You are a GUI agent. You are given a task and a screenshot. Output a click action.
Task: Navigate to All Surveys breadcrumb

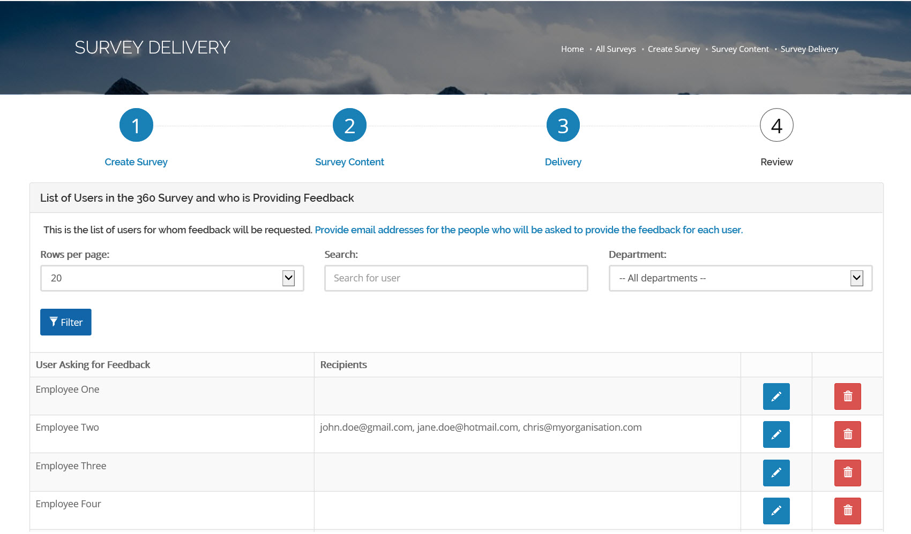(615, 49)
